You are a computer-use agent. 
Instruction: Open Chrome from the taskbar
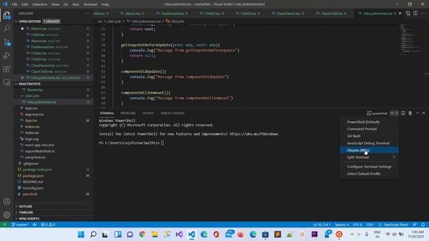click(142, 234)
